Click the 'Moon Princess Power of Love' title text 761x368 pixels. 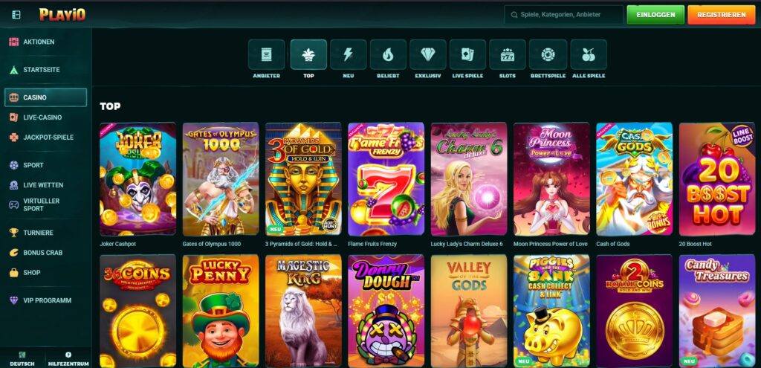pyautogui.click(x=551, y=244)
